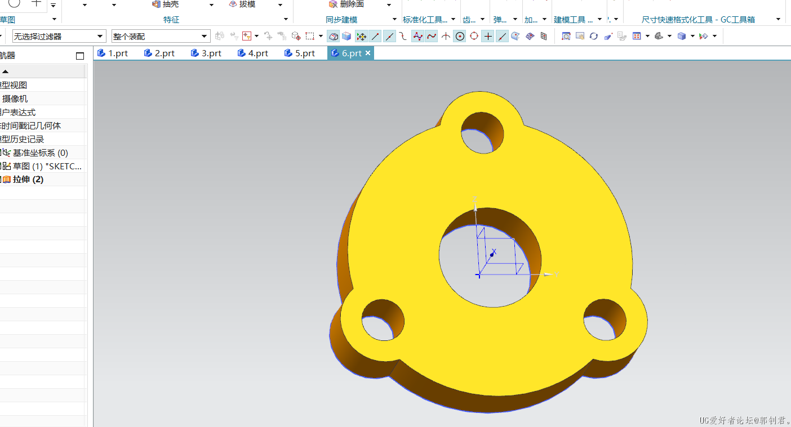Click the Draft (拔模) feature button

(x=242, y=5)
